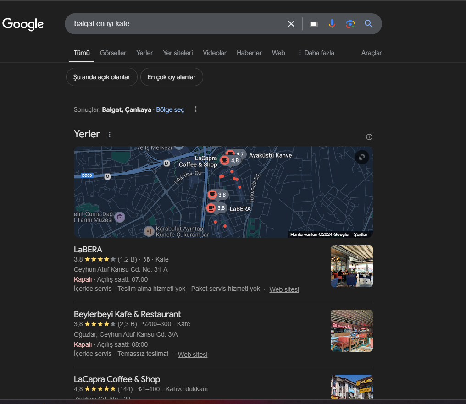Image resolution: width=466 pixels, height=404 pixels.
Task: Clear the search query with the X icon
Action: 291,24
